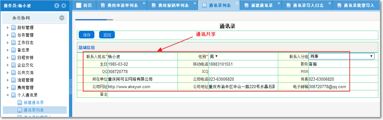The height and width of the screenshot is (120, 383).
Task: Click the 保存 button
Action: coord(87,35)
